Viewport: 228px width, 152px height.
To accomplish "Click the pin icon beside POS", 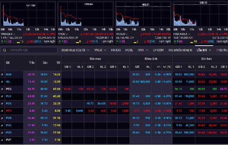I will pyautogui.click(x=2, y=104).
